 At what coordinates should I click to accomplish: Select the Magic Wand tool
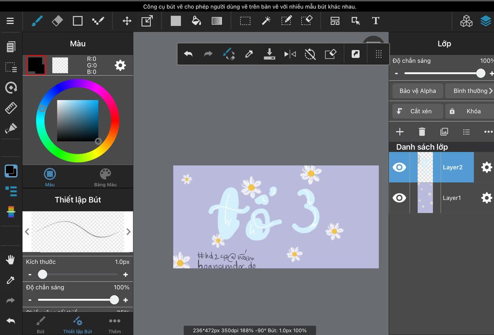(x=266, y=21)
